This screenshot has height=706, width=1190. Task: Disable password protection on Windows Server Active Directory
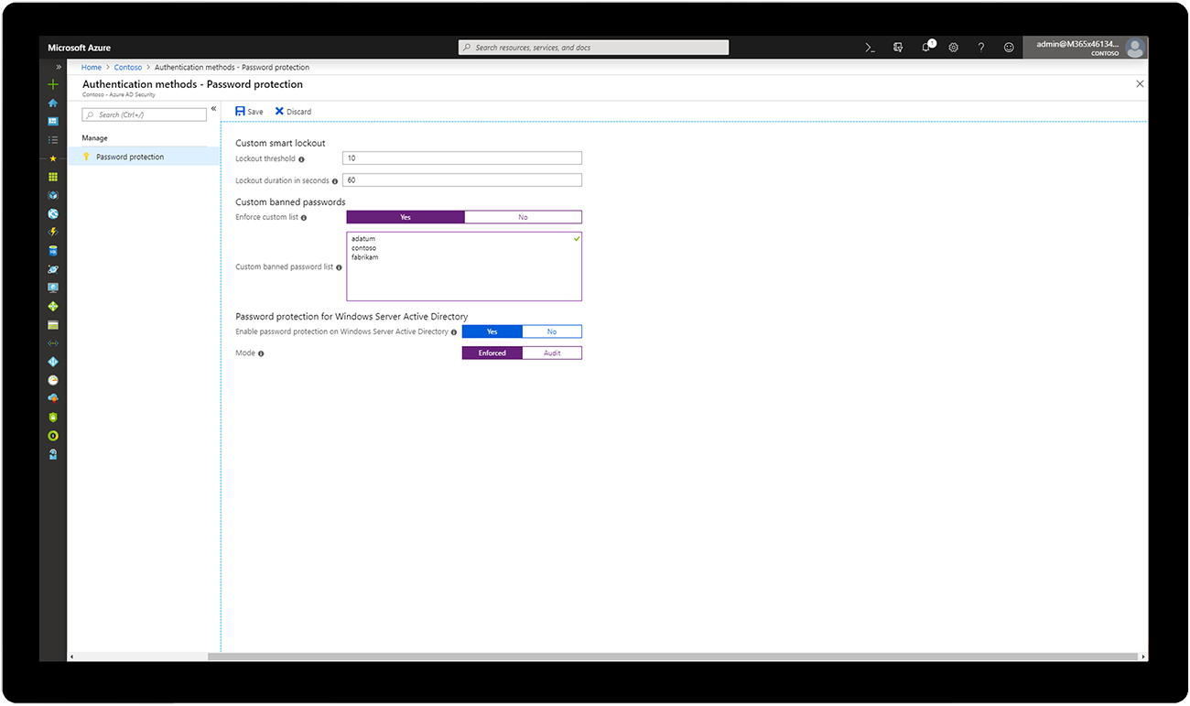552,331
